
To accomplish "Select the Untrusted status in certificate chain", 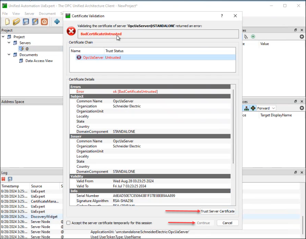I will point(113,58).
